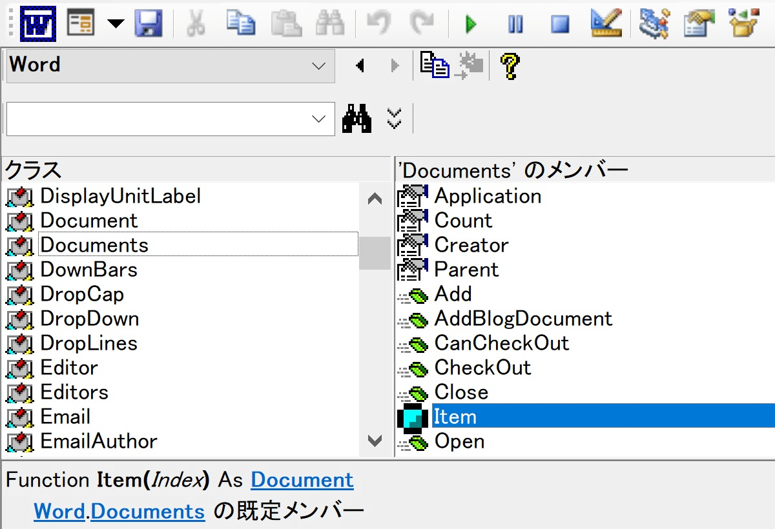Viewport: 775px width, 529px height.
Task: Click the Reset stop square icon
Action: tap(560, 25)
